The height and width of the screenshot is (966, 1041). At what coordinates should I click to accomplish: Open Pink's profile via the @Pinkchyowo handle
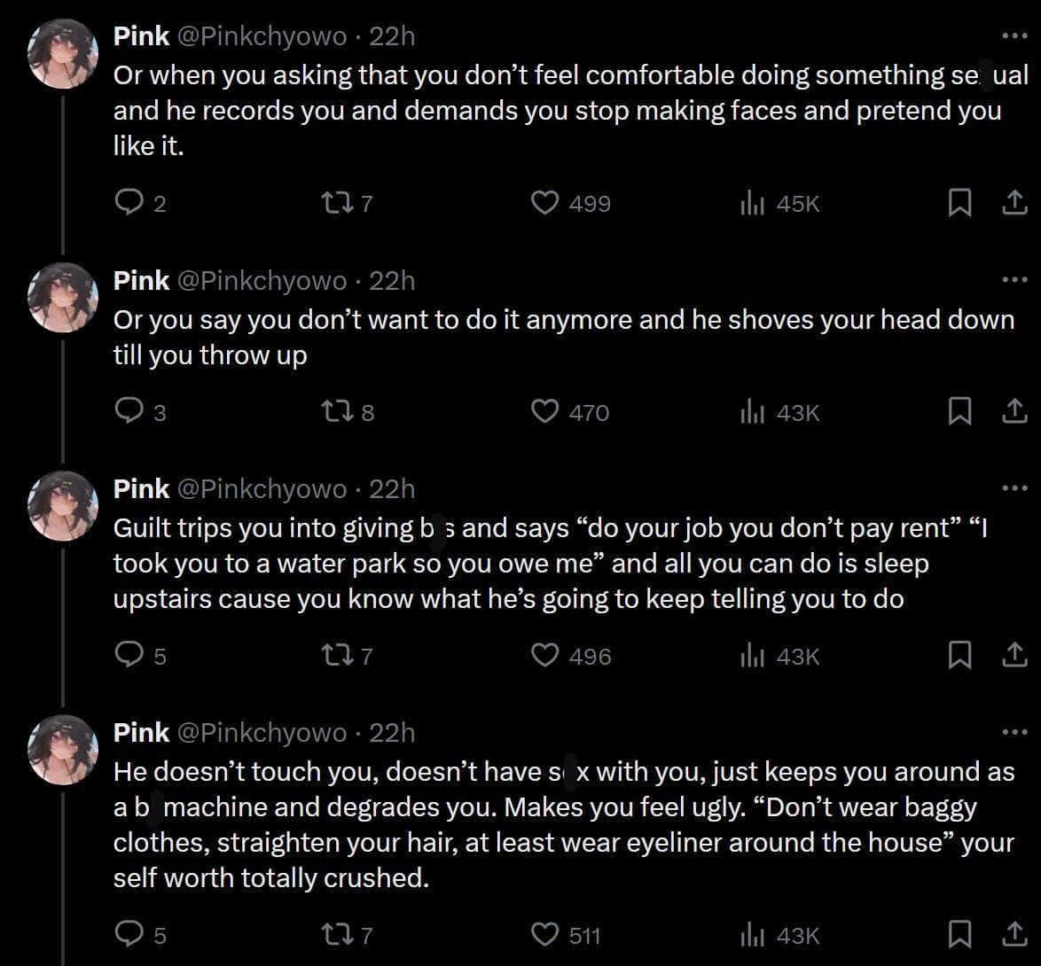tap(263, 35)
